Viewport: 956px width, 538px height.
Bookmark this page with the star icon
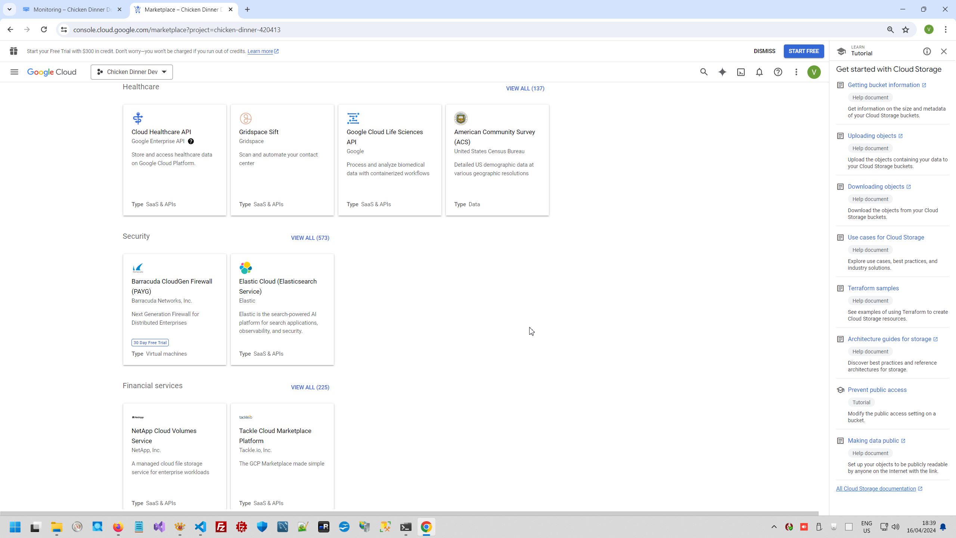click(x=906, y=30)
